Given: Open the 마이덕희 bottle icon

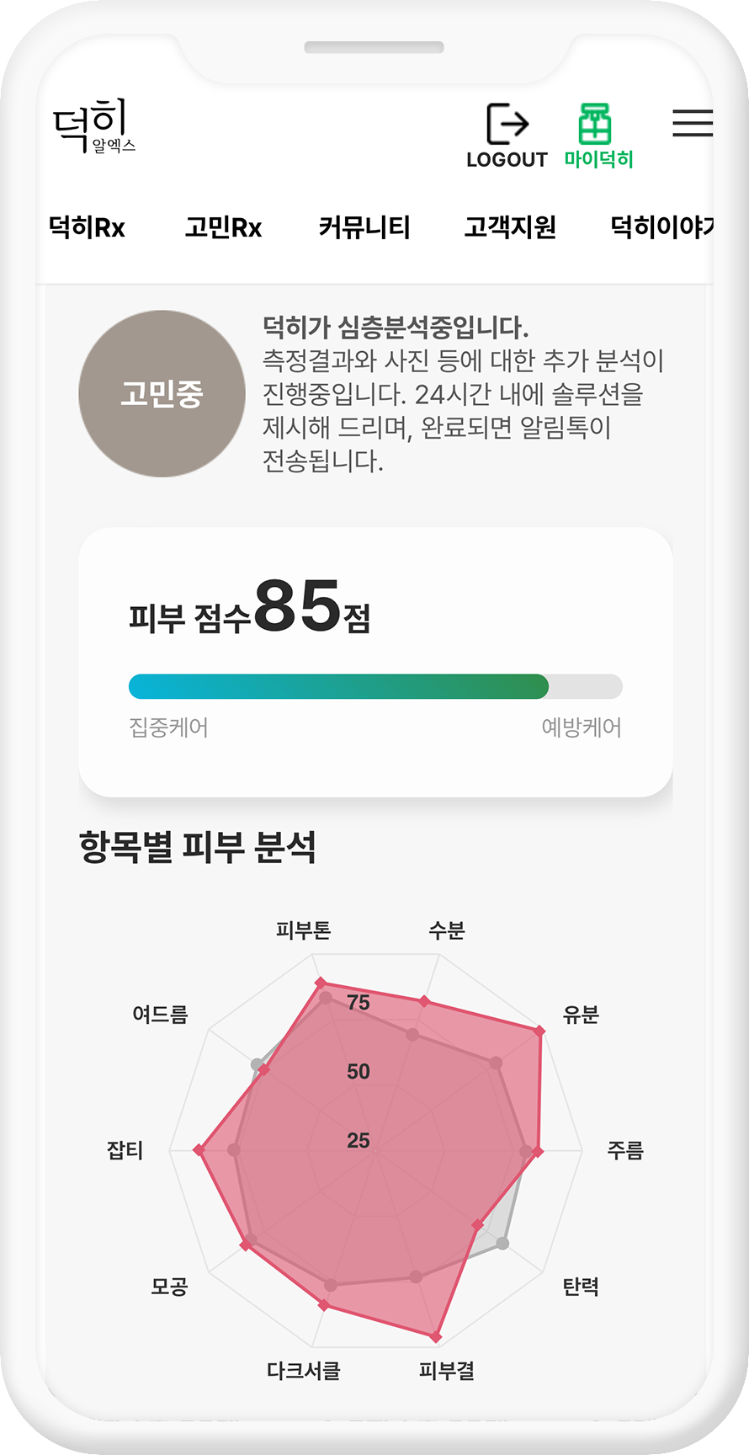Looking at the screenshot, I should click(596, 125).
